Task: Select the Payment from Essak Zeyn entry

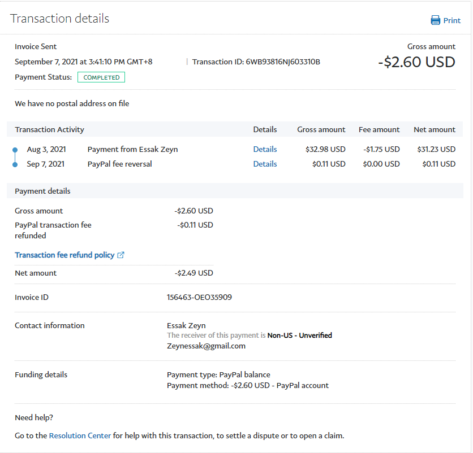Action: click(x=132, y=149)
